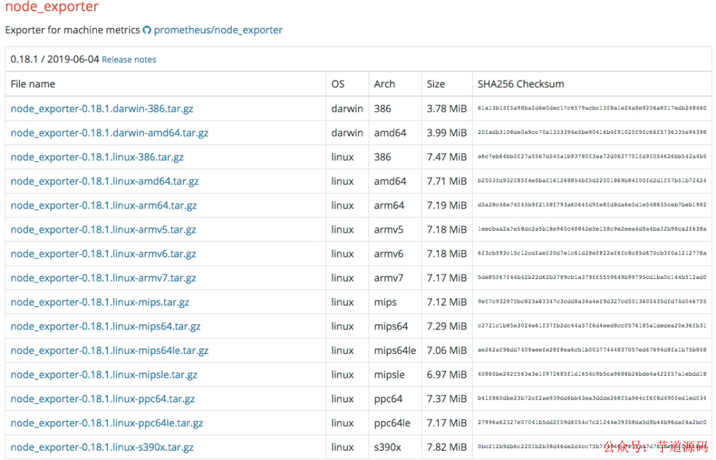716x460 pixels.
Task: Click the 6.97 MiB size cell
Action: (x=447, y=374)
